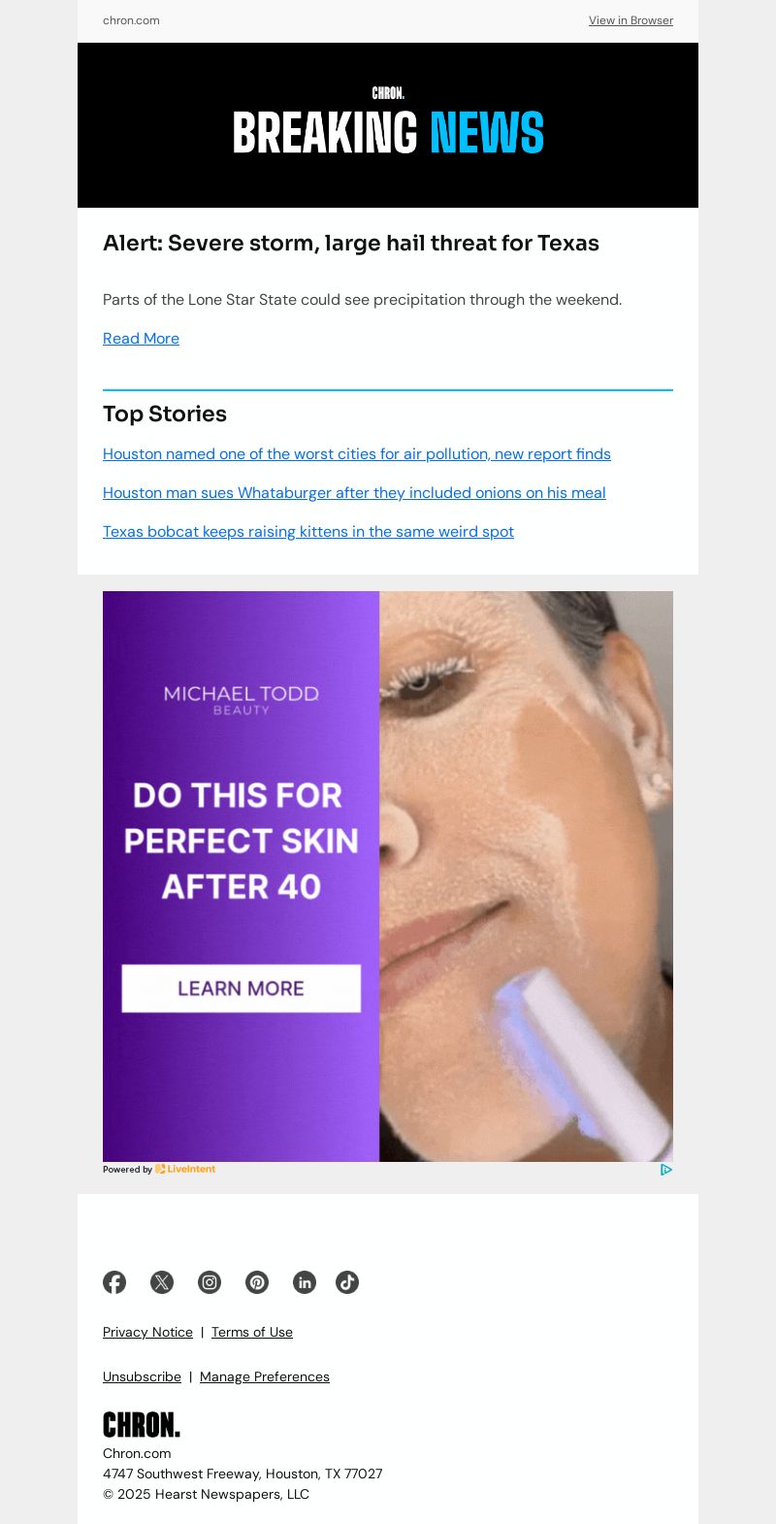Open the Privacy Notice link

(x=147, y=1333)
